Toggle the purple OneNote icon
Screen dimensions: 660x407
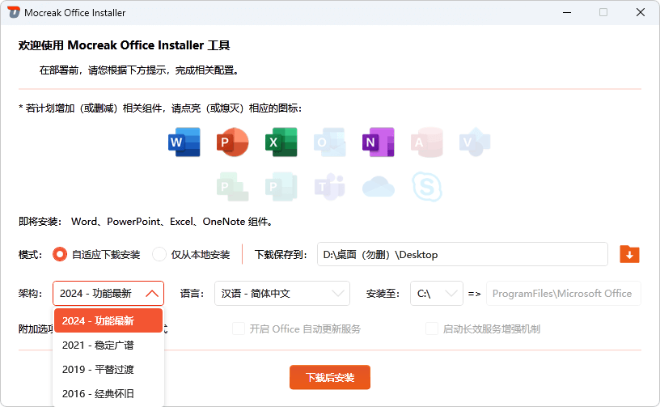pos(378,142)
